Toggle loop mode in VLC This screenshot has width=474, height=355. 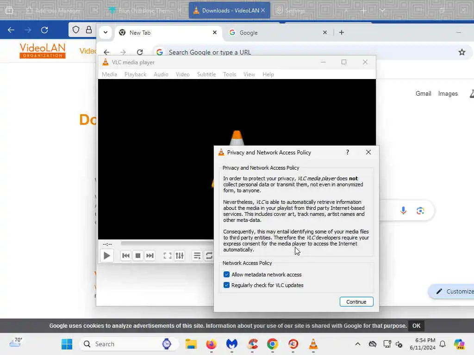coord(209,256)
